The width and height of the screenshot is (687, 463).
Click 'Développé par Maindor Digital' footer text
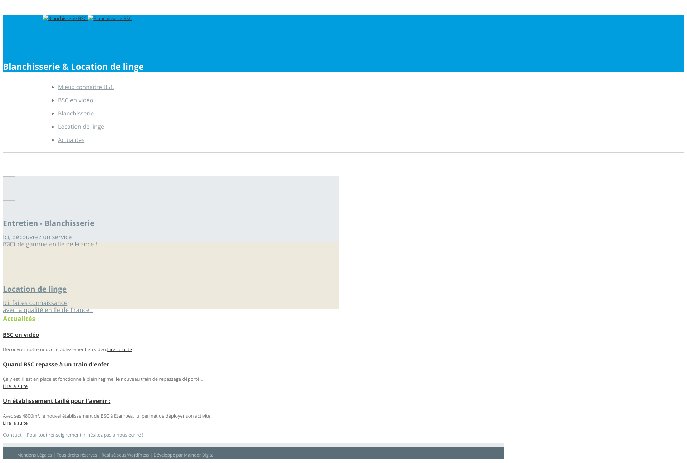click(184, 455)
